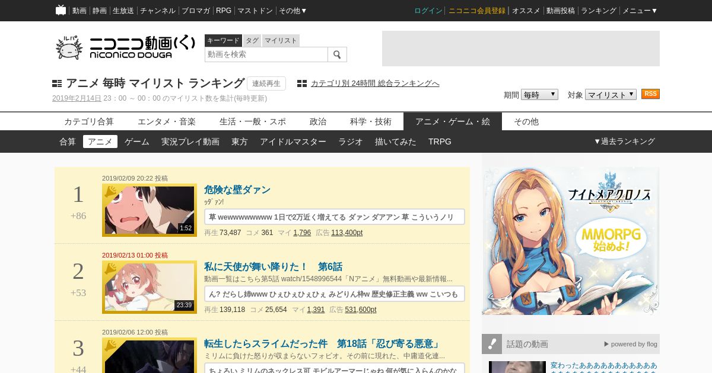The height and width of the screenshot is (373, 712).
Task: Select the タグ search tab
Action: 252,40
